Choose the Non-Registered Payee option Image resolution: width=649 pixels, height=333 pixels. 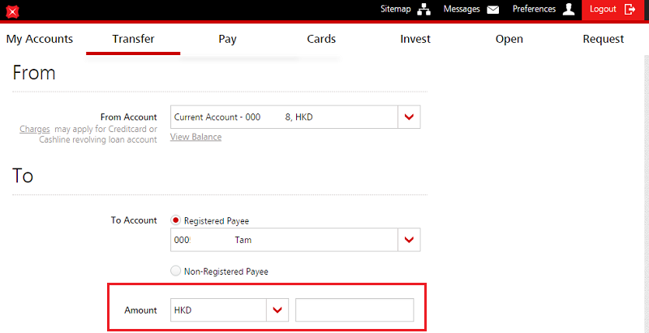pyautogui.click(x=175, y=271)
